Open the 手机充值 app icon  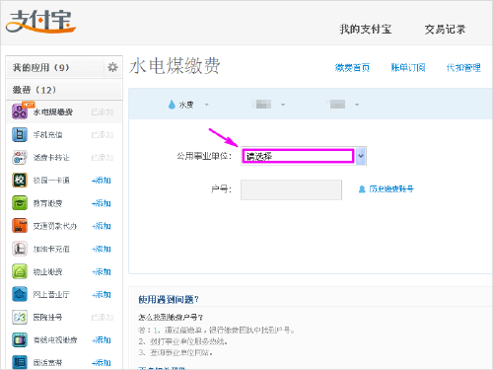[20, 134]
